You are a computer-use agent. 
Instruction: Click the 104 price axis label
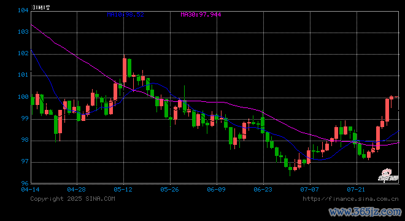coord(23,10)
